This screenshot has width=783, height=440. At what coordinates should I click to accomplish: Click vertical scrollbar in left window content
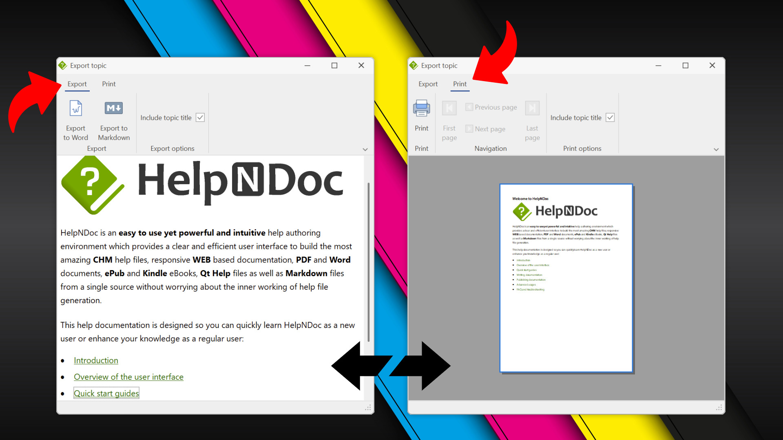pyautogui.click(x=368, y=262)
